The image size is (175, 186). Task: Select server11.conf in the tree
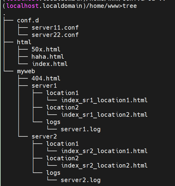[x=55, y=28]
